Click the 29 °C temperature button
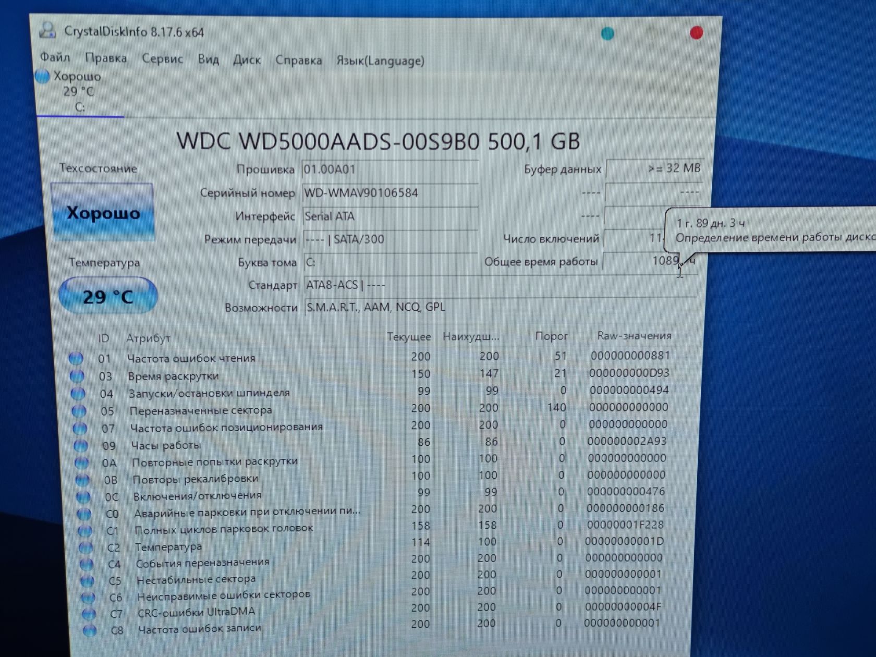Screen dimensions: 876x657 click(108, 296)
